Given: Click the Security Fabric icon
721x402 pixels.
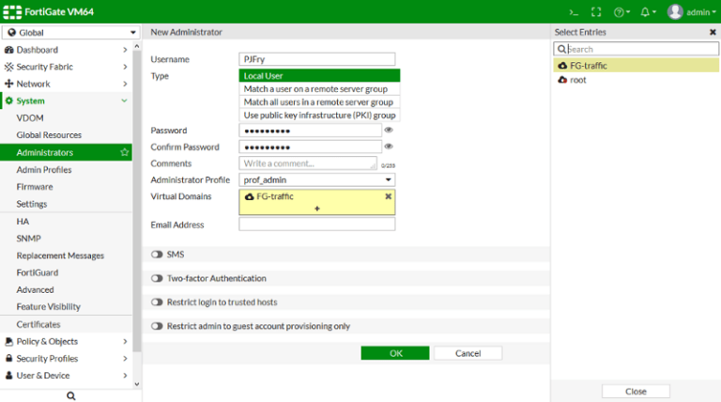Looking at the screenshot, I should pos(8,67).
